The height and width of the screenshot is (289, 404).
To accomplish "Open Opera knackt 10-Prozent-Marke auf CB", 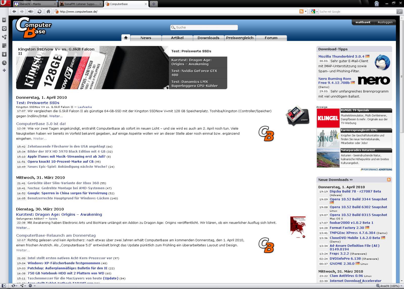I will [x=61, y=162].
